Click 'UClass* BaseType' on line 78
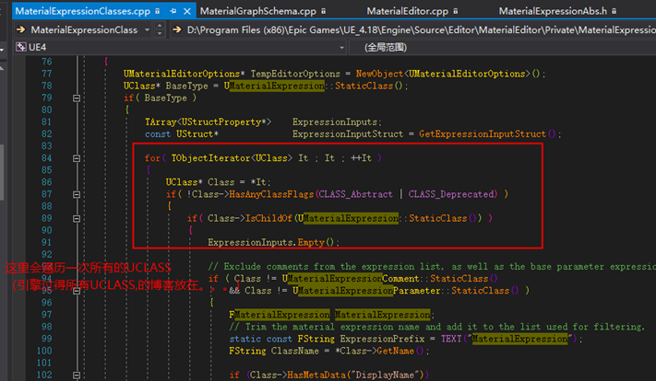The height and width of the screenshot is (381, 656). (166, 86)
